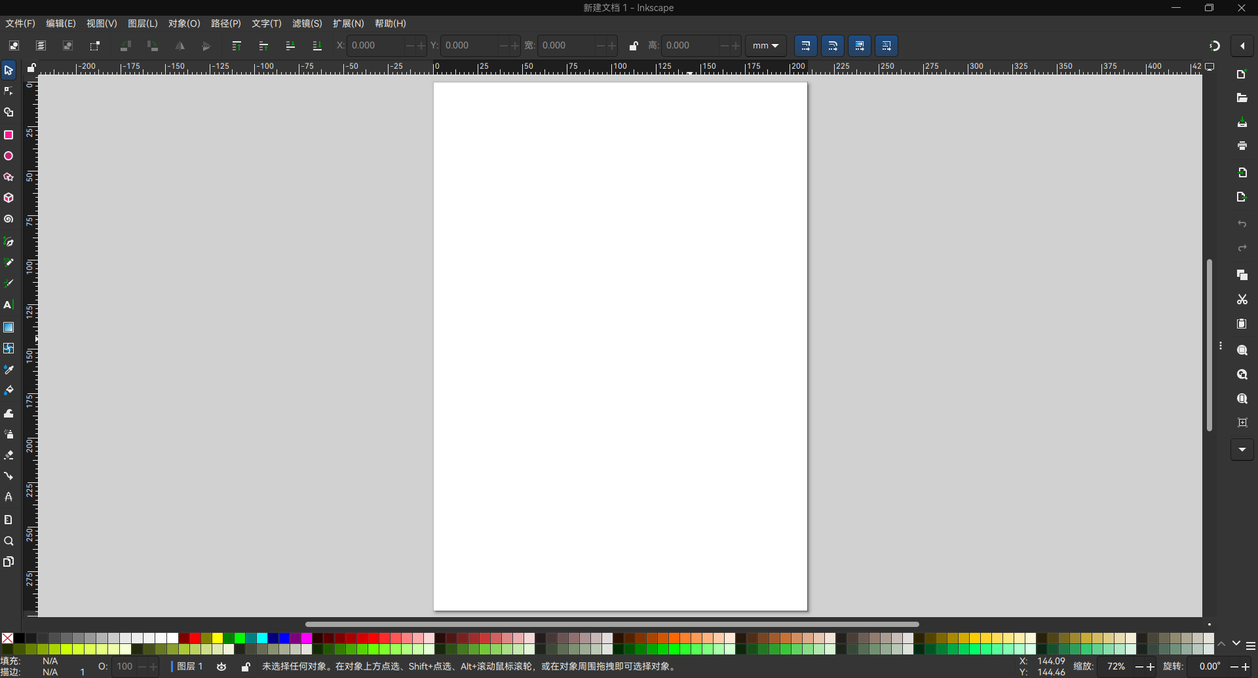Click the open document folder icon
This screenshot has height=678, width=1258.
pos(1242,98)
